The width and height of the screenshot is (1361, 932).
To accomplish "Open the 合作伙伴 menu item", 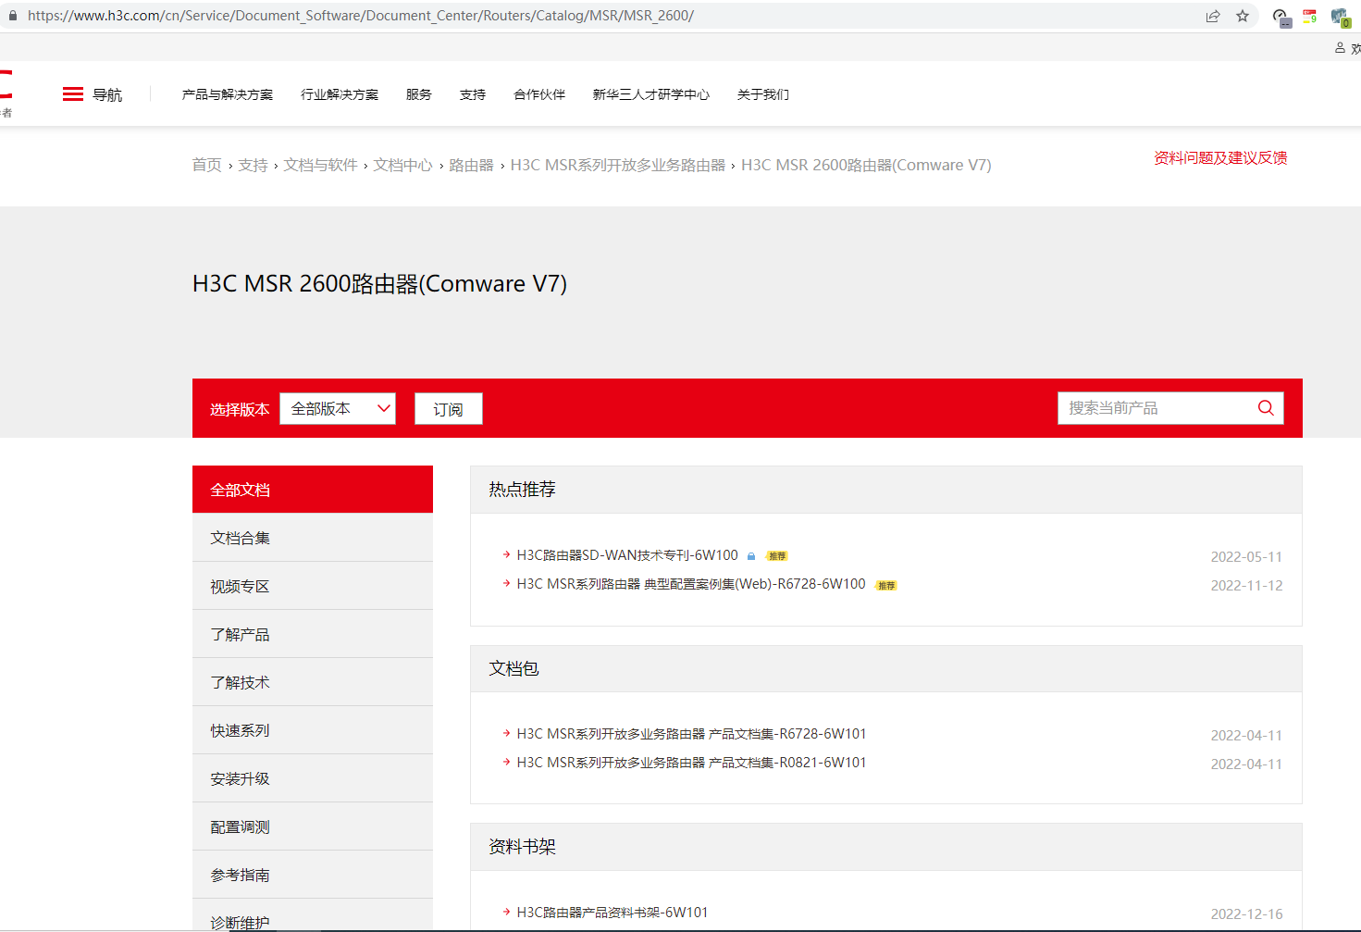I will click(x=539, y=94).
